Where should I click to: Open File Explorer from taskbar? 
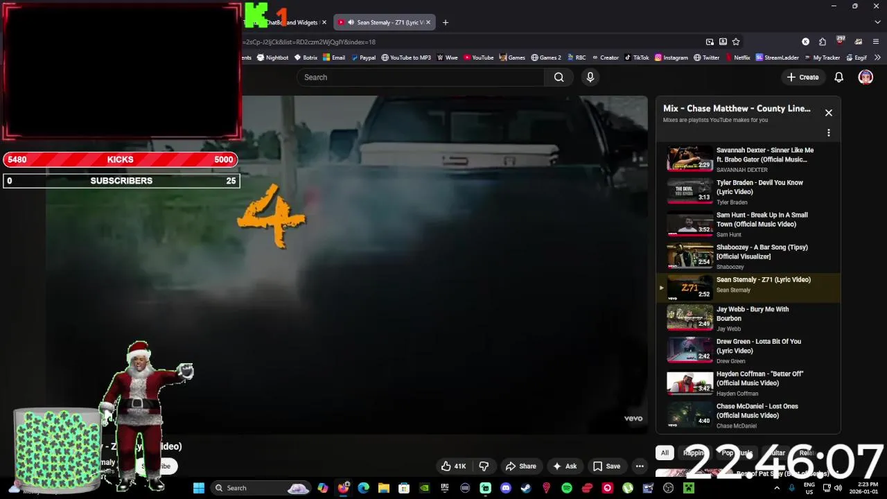click(384, 488)
